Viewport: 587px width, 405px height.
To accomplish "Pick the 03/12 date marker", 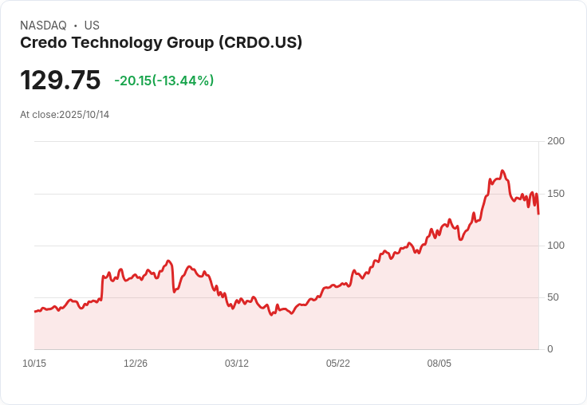I will pyautogui.click(x=237, y=364).
